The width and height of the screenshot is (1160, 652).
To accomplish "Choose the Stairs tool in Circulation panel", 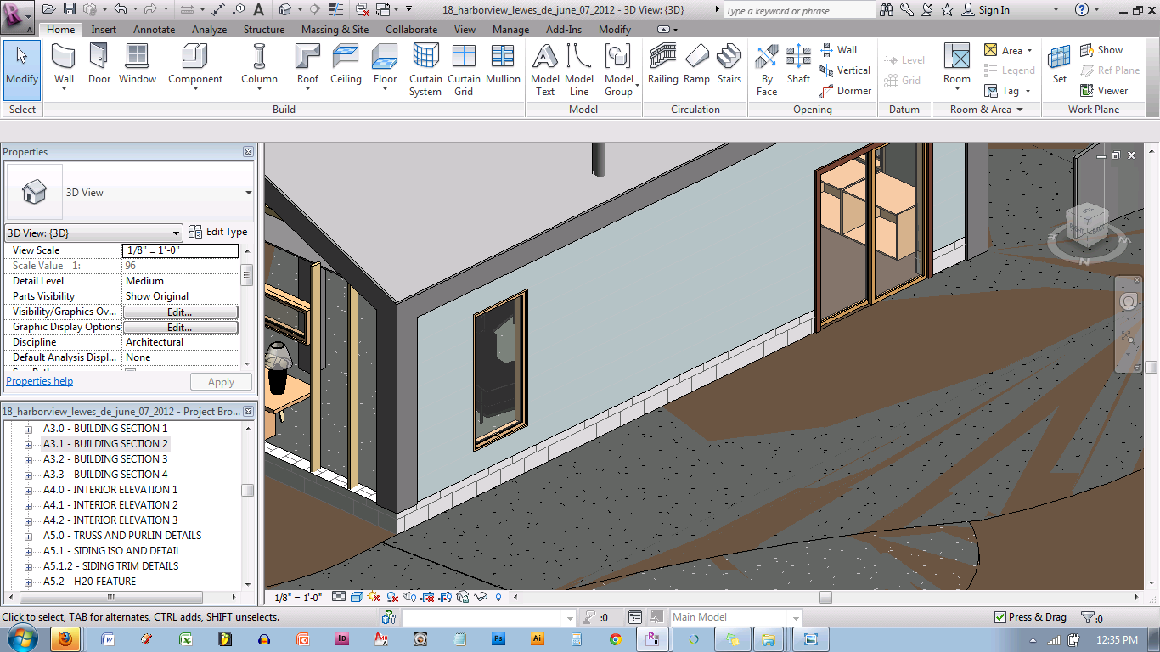I will [x=729, y=64].
